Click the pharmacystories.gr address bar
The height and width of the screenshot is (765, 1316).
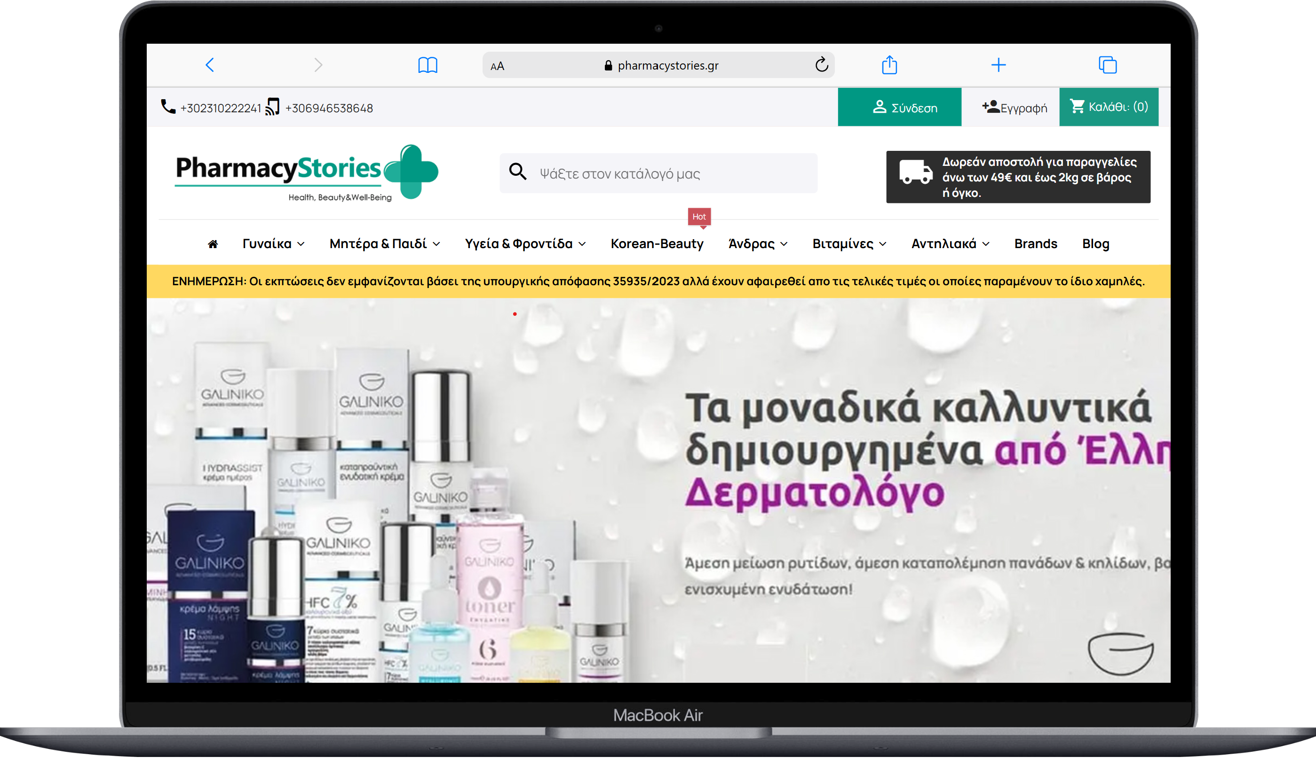(x=658, y=65)
